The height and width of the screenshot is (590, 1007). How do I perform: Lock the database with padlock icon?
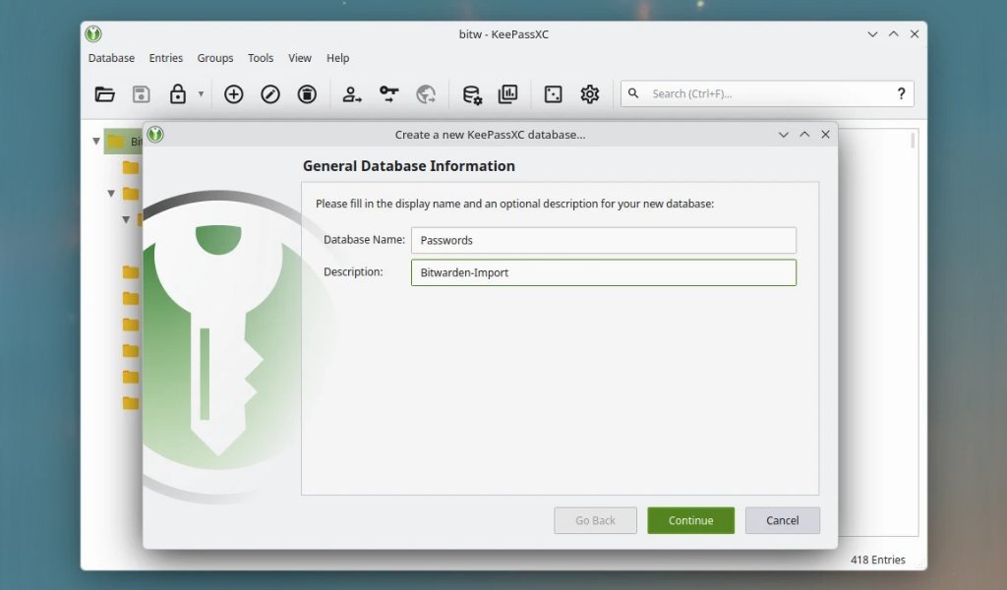[x=178, y=93]
